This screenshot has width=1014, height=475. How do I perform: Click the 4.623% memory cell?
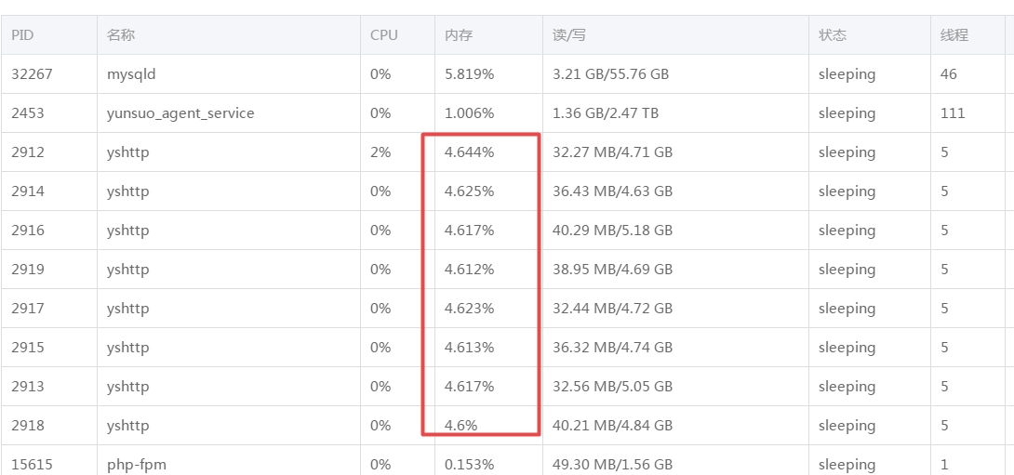469,309
